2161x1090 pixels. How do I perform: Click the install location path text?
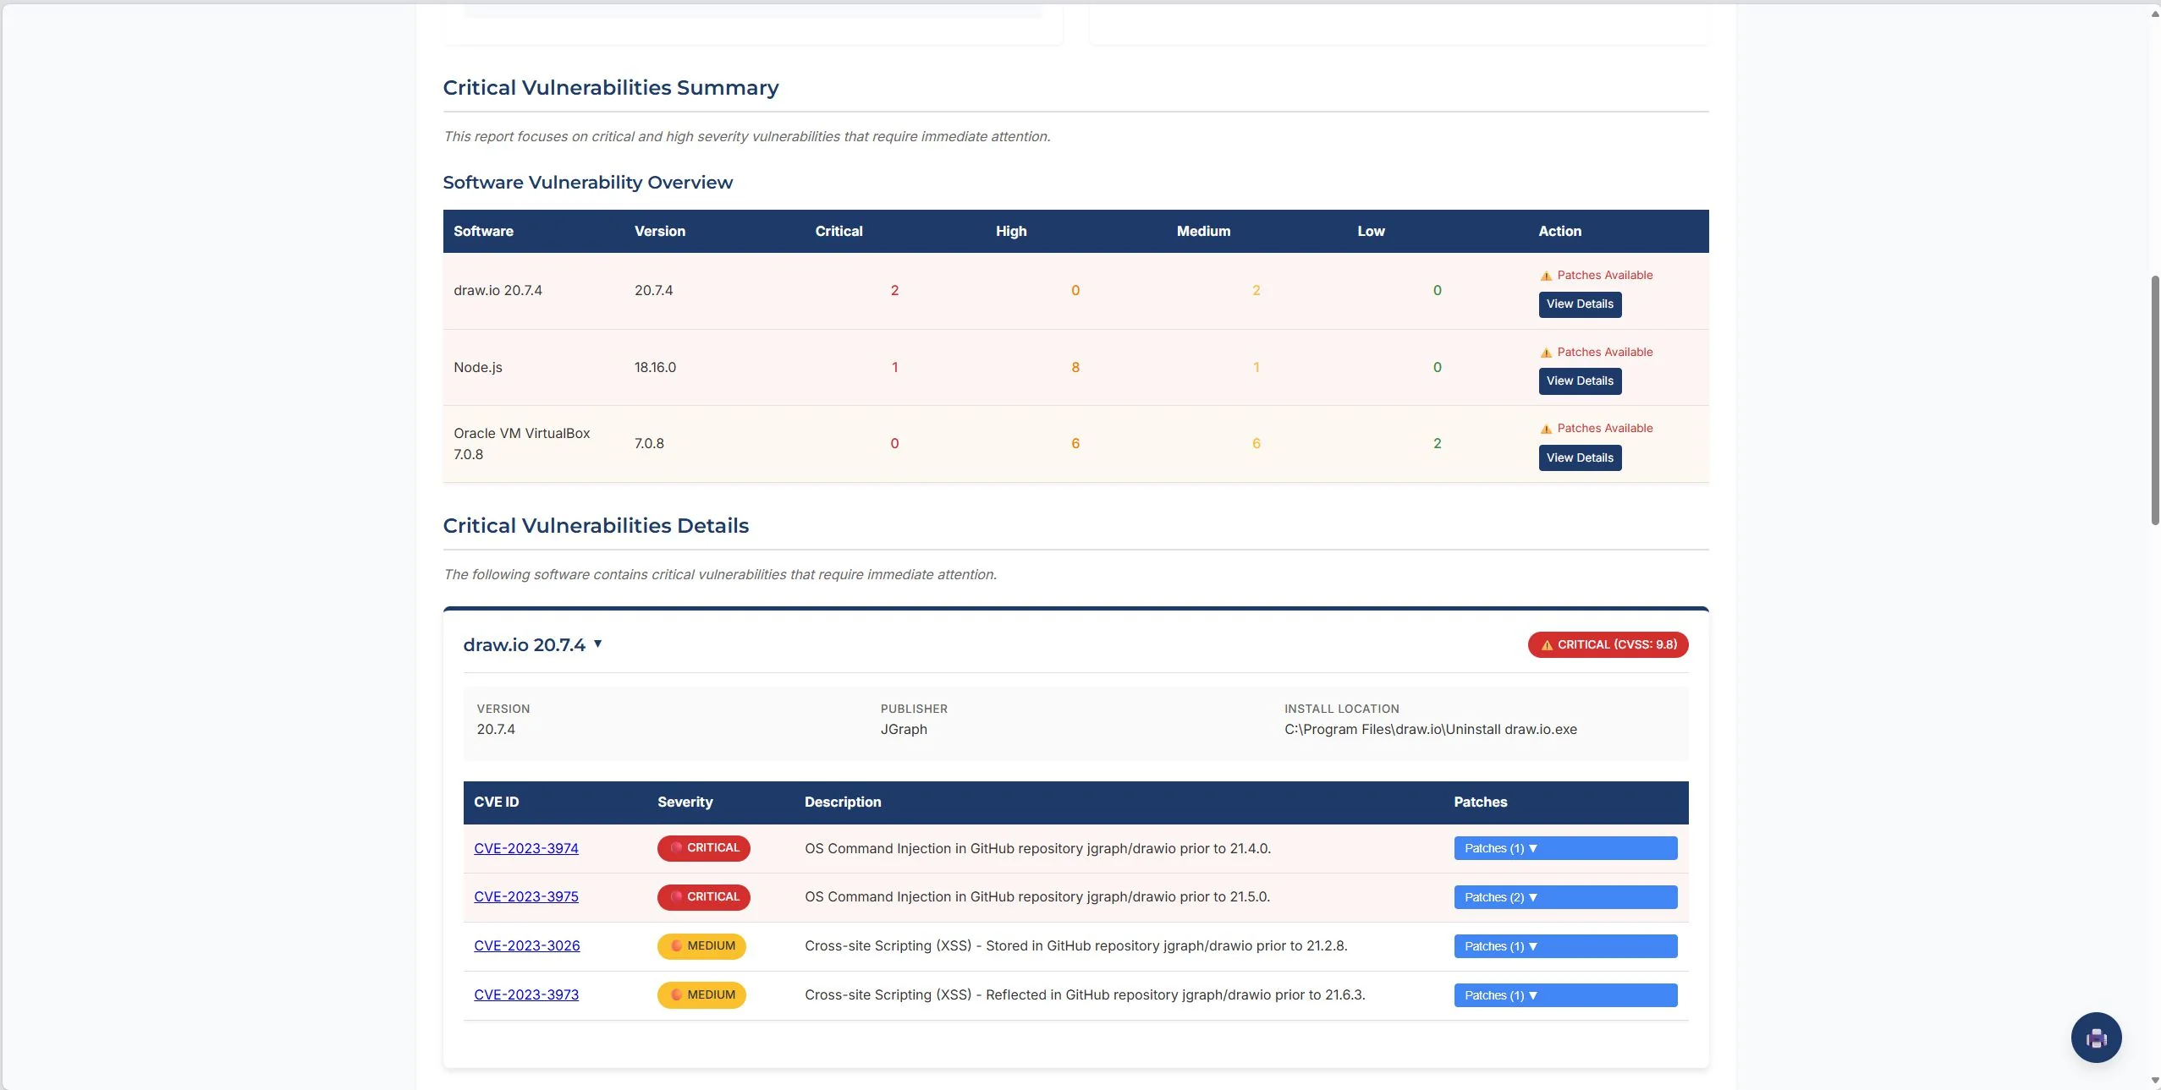coord(1431,729)
